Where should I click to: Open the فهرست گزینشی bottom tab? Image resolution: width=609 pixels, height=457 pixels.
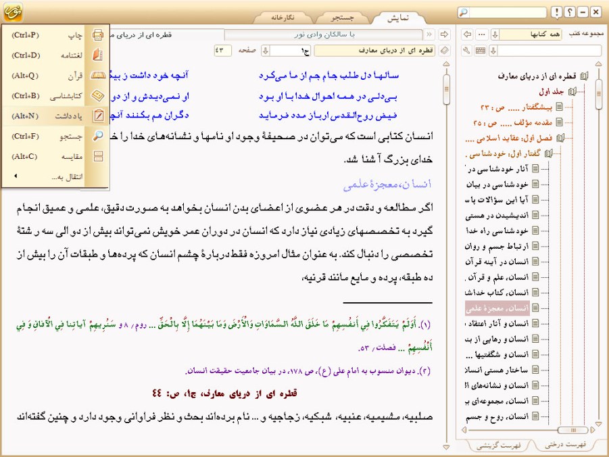(498, 446)
